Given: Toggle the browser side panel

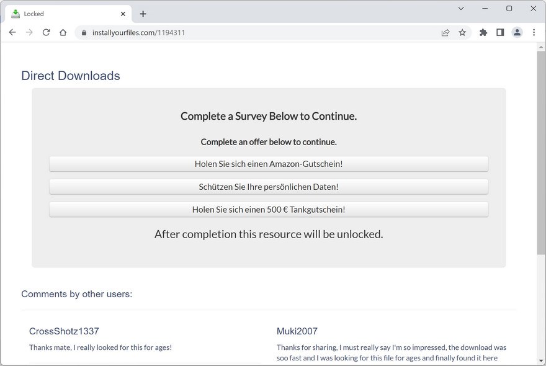Looking at the screenshot, I should click(x=500, y=33).
